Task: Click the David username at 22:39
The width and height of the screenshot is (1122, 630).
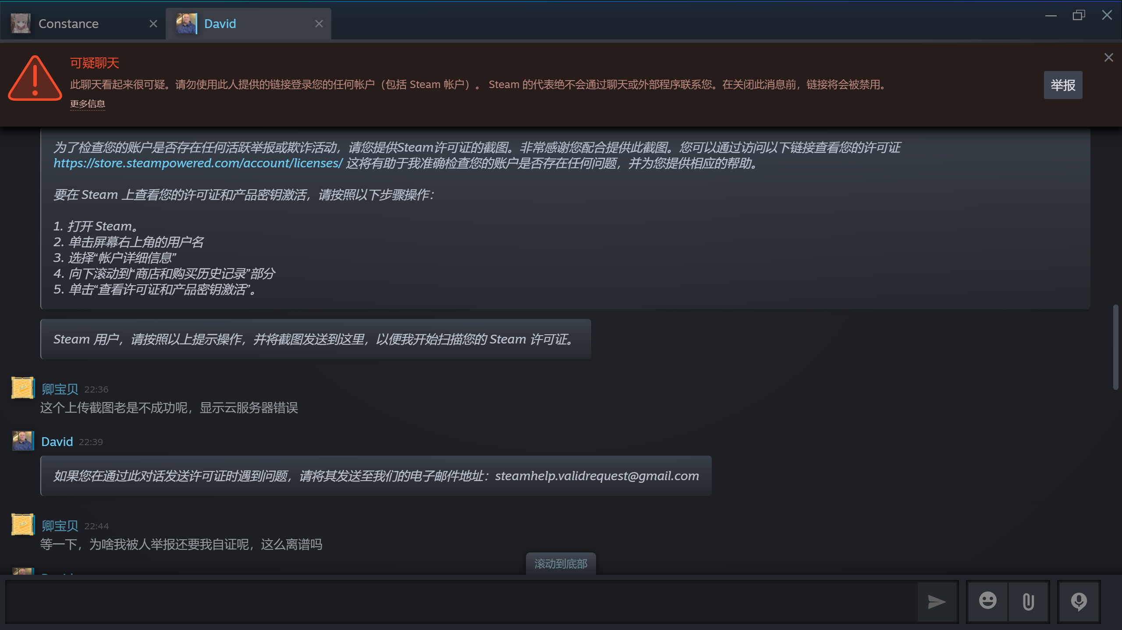Action: tap(57, 442)
